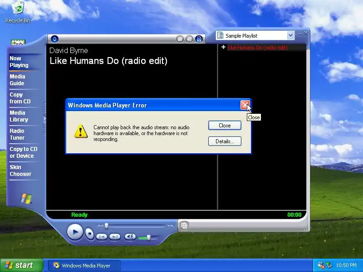Click the seek bar thumb
363x272 pixels.
[107, 226]
